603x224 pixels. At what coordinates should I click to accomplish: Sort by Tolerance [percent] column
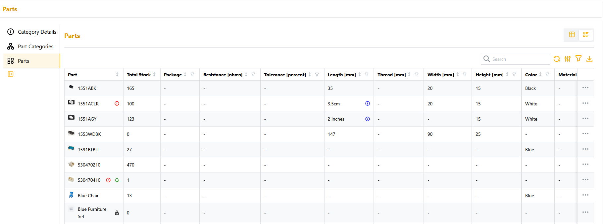(310, 74)
